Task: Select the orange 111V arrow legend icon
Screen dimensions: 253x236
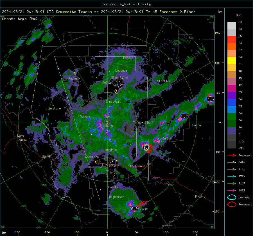Action: point(232,169)
